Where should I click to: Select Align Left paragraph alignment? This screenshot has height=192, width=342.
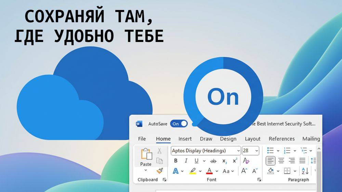271,161
